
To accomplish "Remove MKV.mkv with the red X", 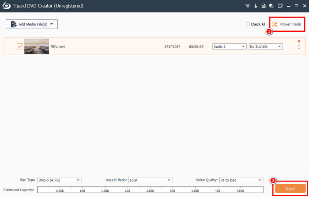I will [299, 41].
